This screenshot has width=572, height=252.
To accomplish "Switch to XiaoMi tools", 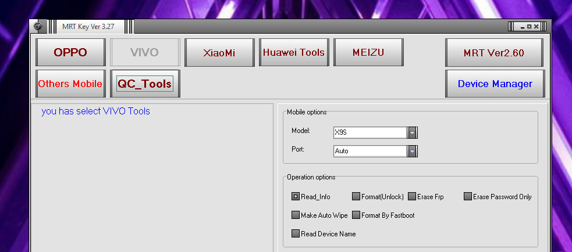I will point(219,52).
